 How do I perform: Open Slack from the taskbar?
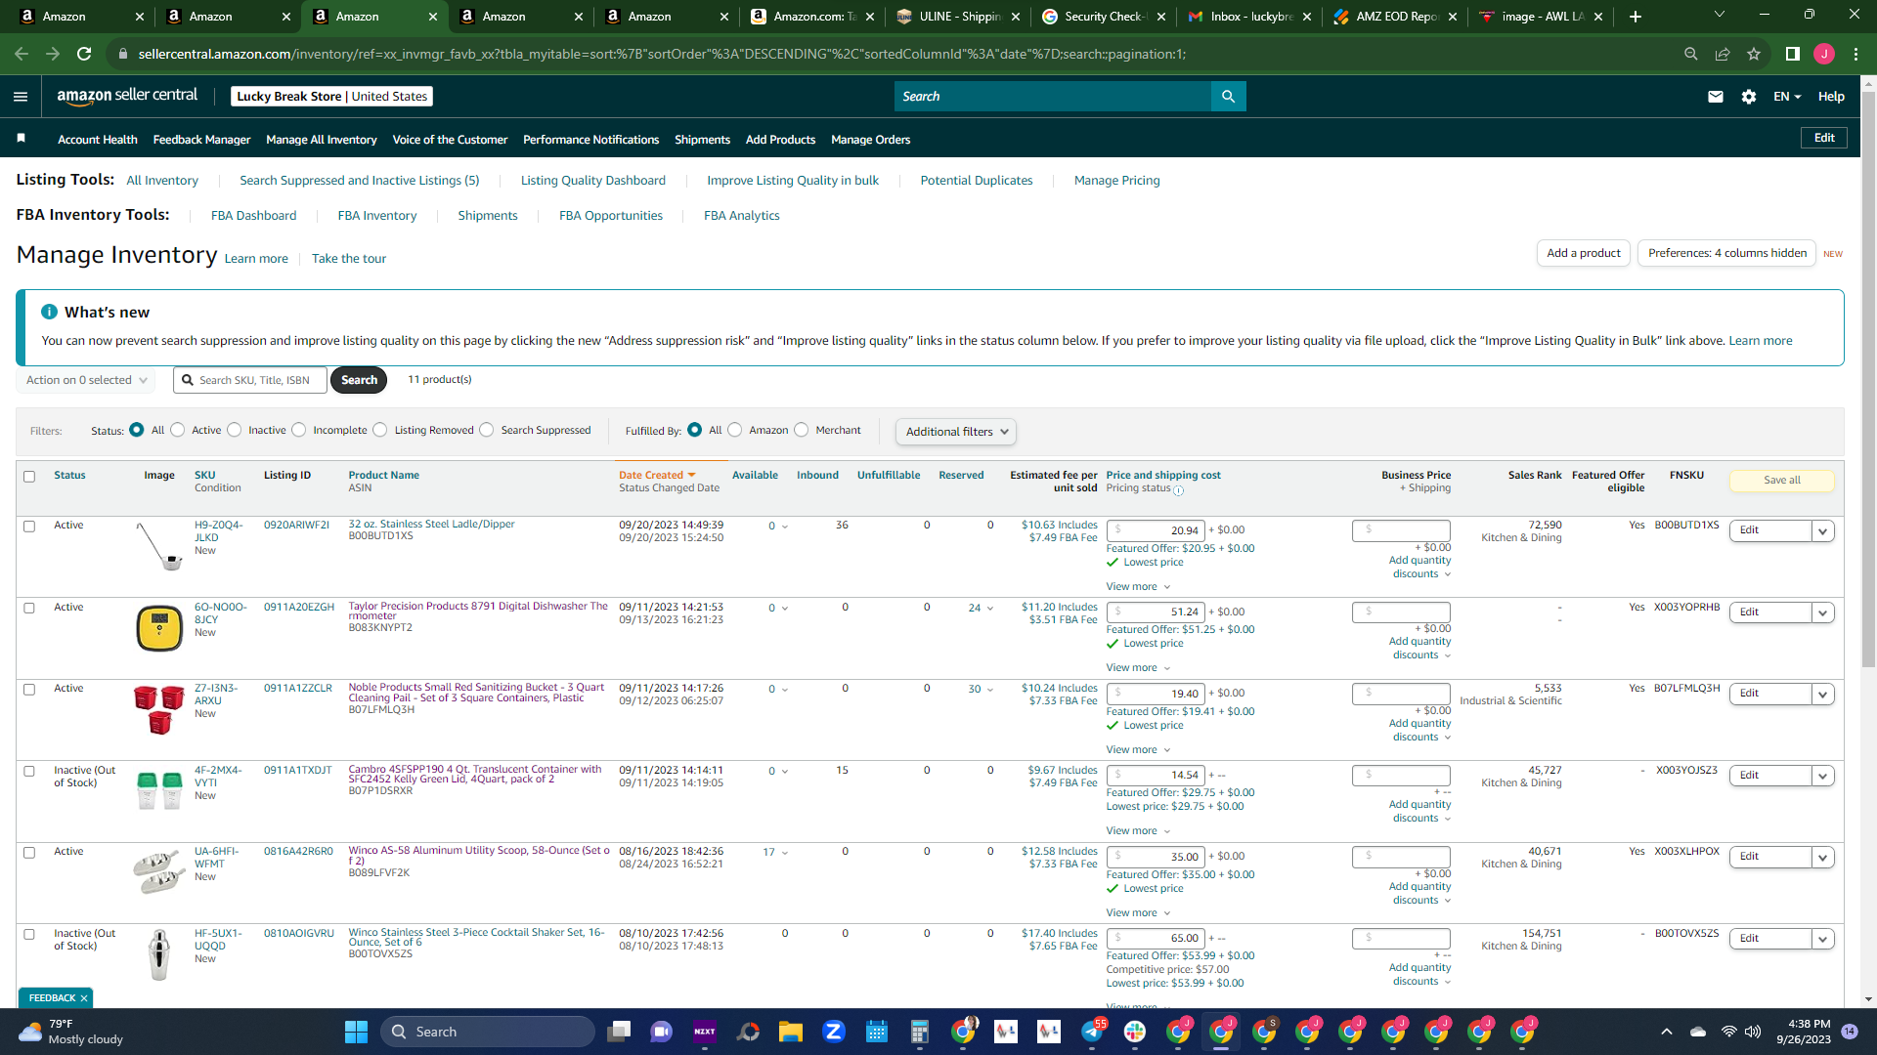tap(1135, 1032)
